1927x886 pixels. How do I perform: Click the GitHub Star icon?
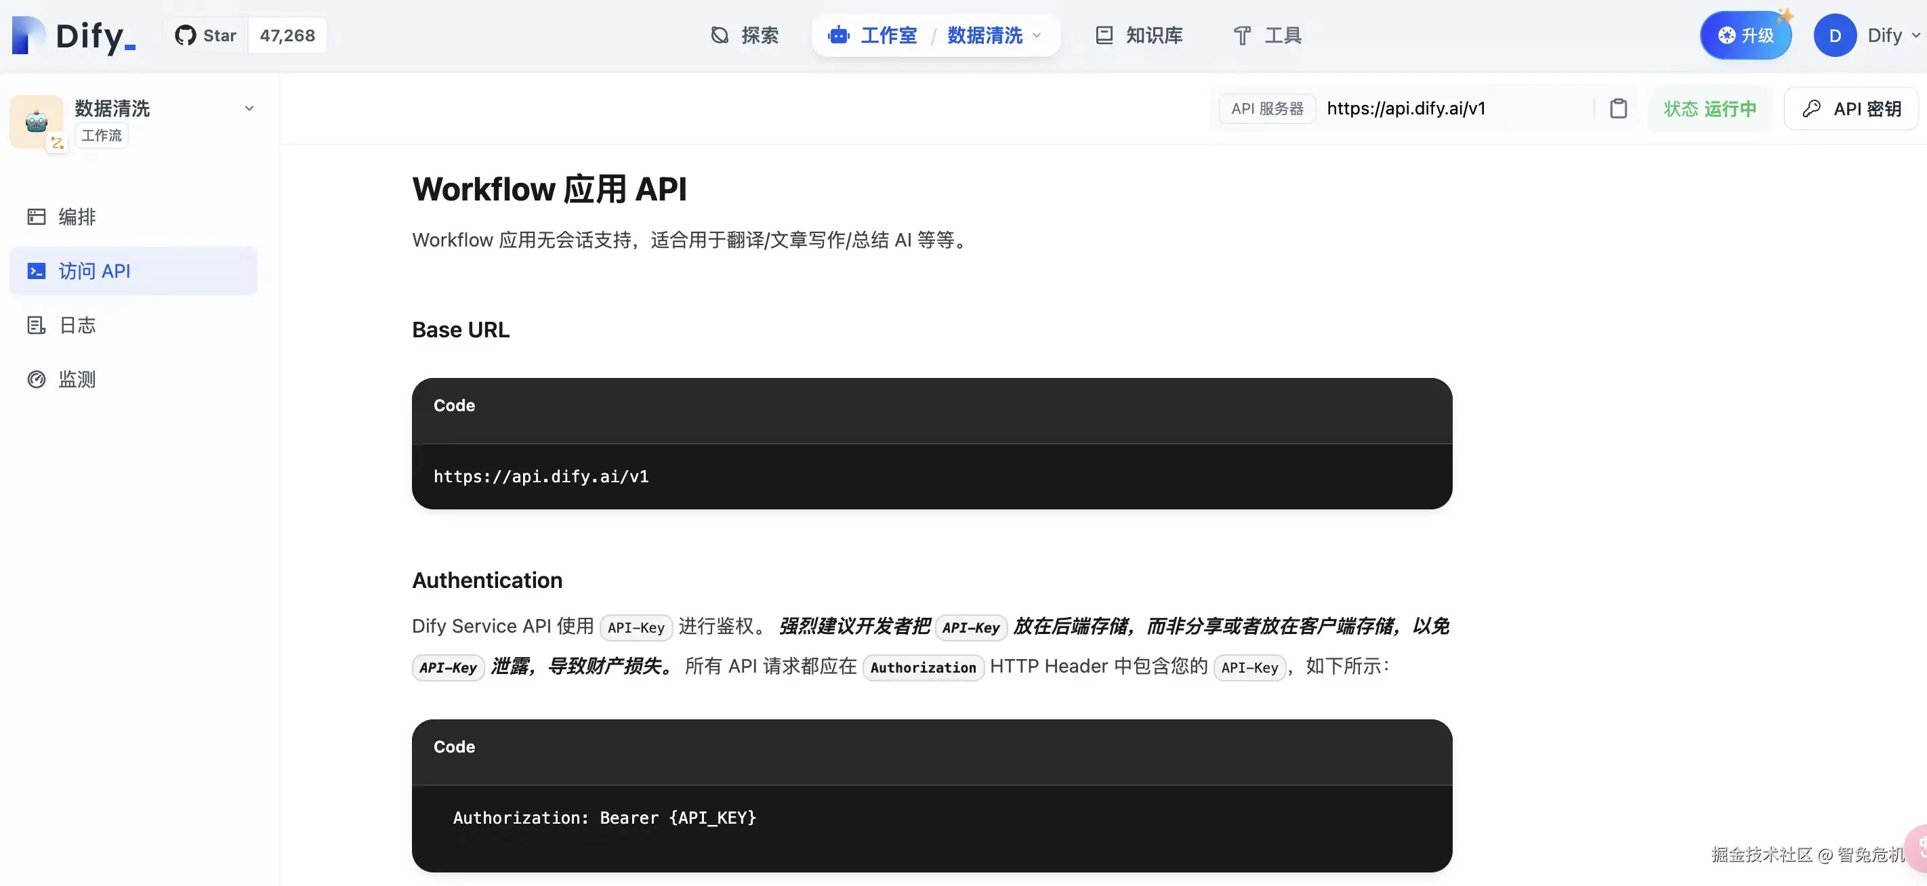pyautogui.click(x=185, y=35)
